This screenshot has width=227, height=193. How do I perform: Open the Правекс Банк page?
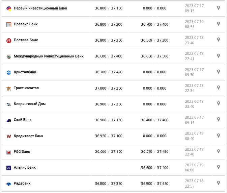click(26, 24)
